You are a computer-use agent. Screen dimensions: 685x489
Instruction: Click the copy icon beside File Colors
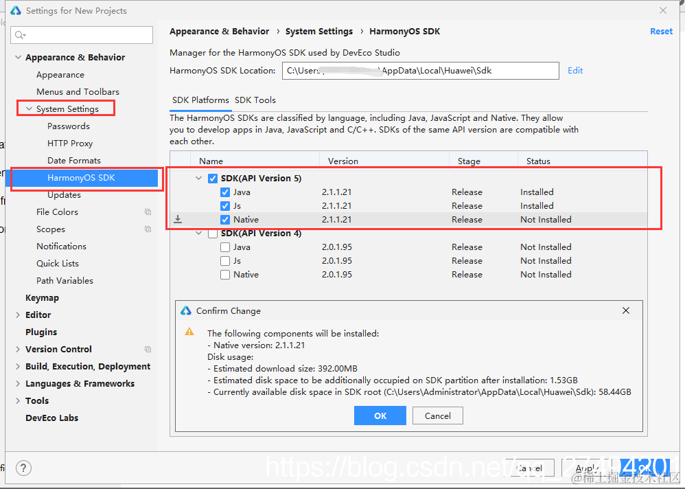point(148,212)
